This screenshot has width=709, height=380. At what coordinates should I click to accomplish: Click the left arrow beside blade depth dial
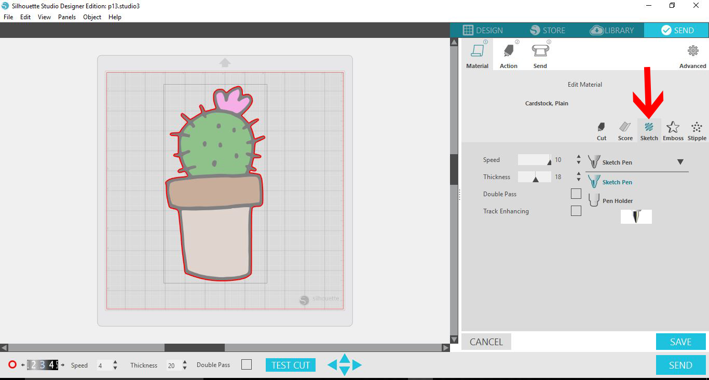click(23, 365)
